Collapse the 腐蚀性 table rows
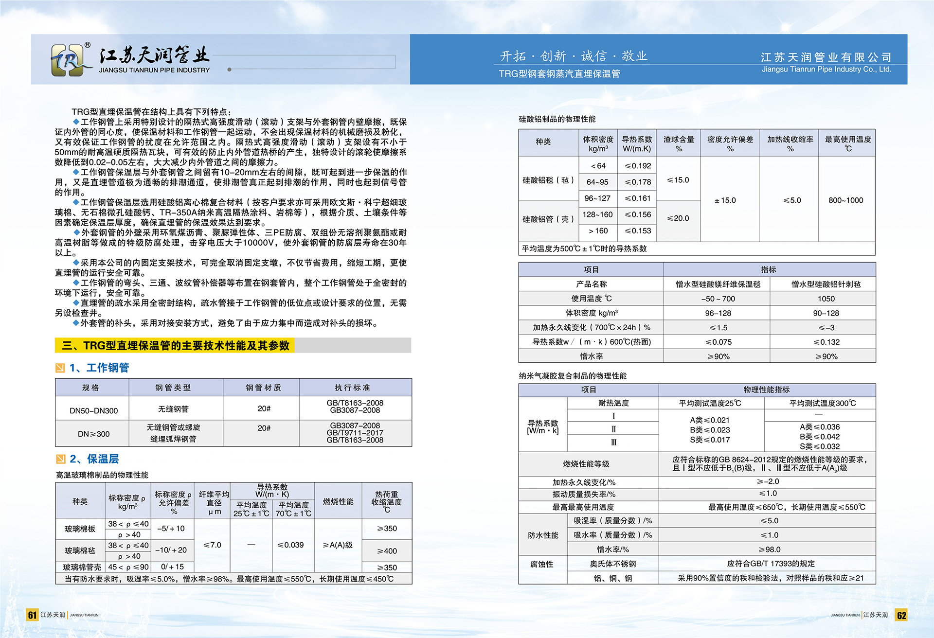This screenshot has height=638, width=934. (x=541, y=565)
